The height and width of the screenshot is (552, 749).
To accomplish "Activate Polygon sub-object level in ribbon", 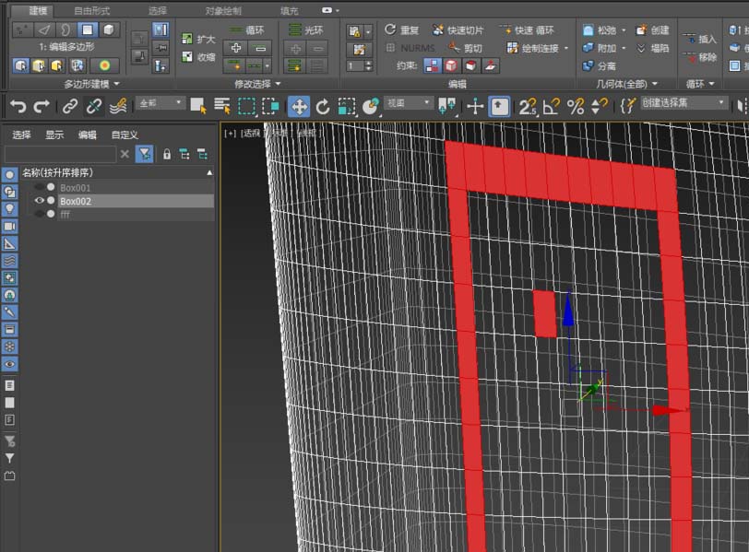I will tap(87, 30).
